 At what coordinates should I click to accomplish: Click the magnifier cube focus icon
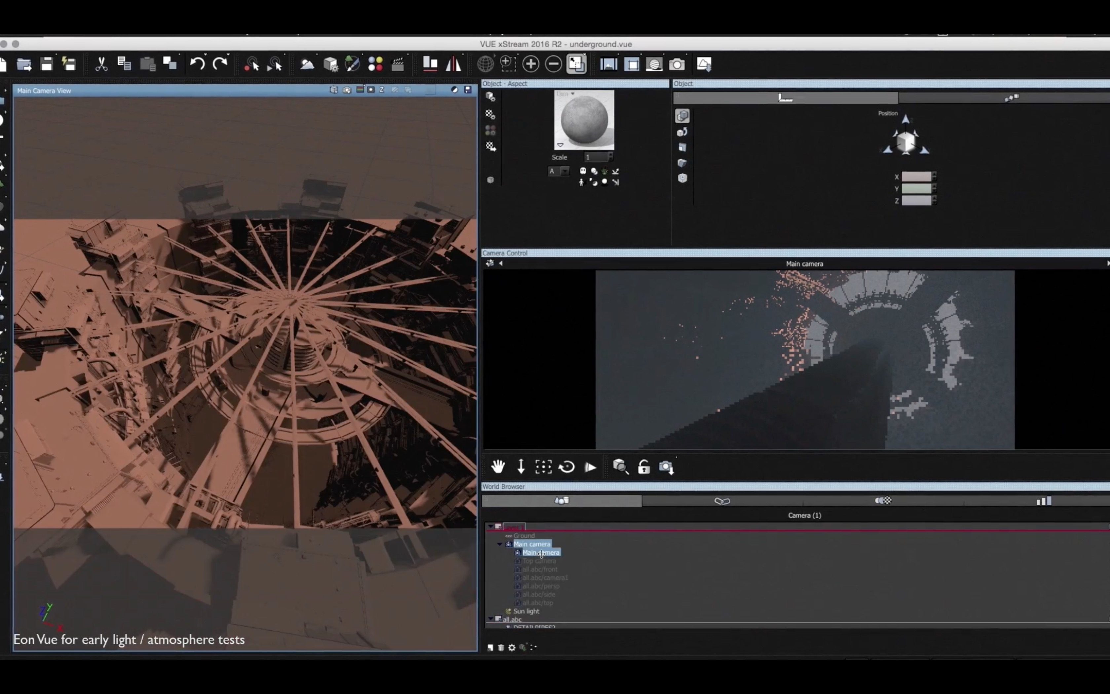[621, 467]
